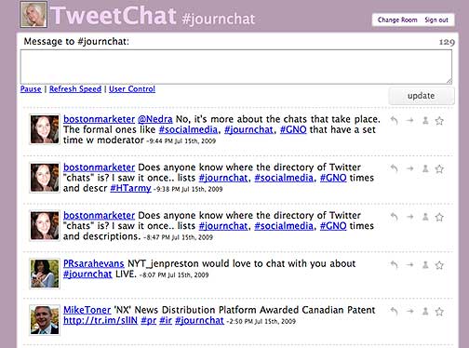
Task: Reply to the #HTarmy tweet
Action: tap(395, 168)
